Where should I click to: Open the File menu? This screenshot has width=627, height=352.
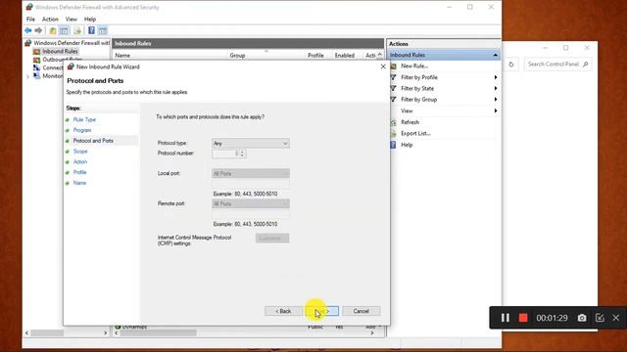[30, 20]
